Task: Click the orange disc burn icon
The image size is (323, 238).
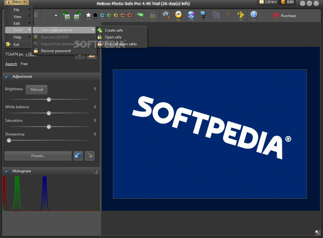Action: click(179, 15)
